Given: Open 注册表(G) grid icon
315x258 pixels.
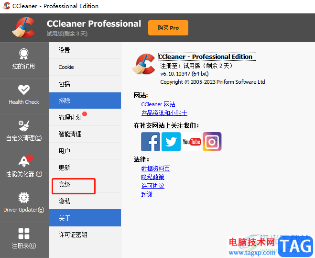Looking at the screenshot, I should (24, 234).
